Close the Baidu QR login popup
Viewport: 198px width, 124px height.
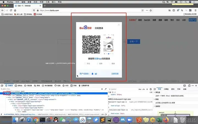(119, 25)
